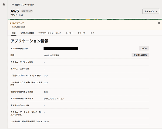Click the カスタム・エラーURL label
The image size is (162, 129).
20,69
